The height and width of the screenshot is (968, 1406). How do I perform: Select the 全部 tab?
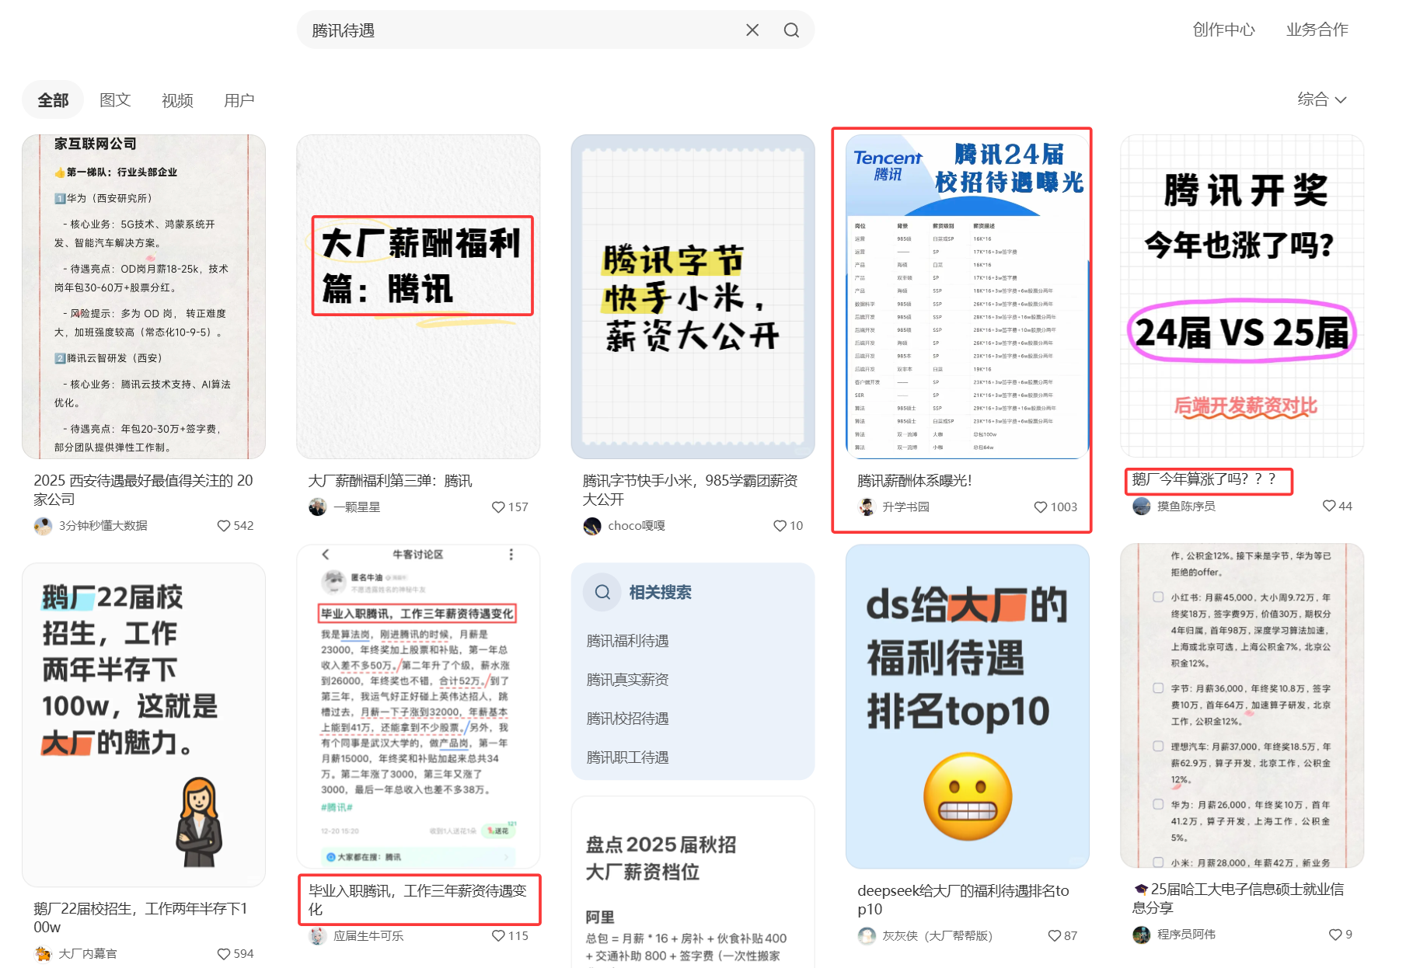(x=53, y=100)
